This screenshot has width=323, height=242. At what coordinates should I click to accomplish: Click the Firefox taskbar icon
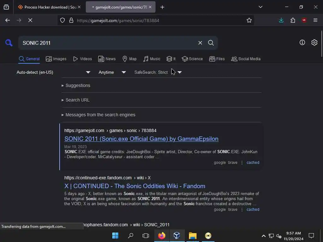[x=162, y=236]
